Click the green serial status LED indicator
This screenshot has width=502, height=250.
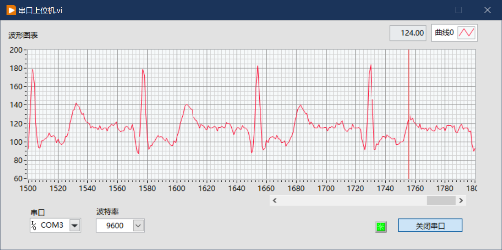(x=380, y=227)
